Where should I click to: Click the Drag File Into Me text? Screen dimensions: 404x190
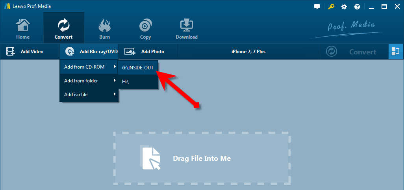(202, 158)
